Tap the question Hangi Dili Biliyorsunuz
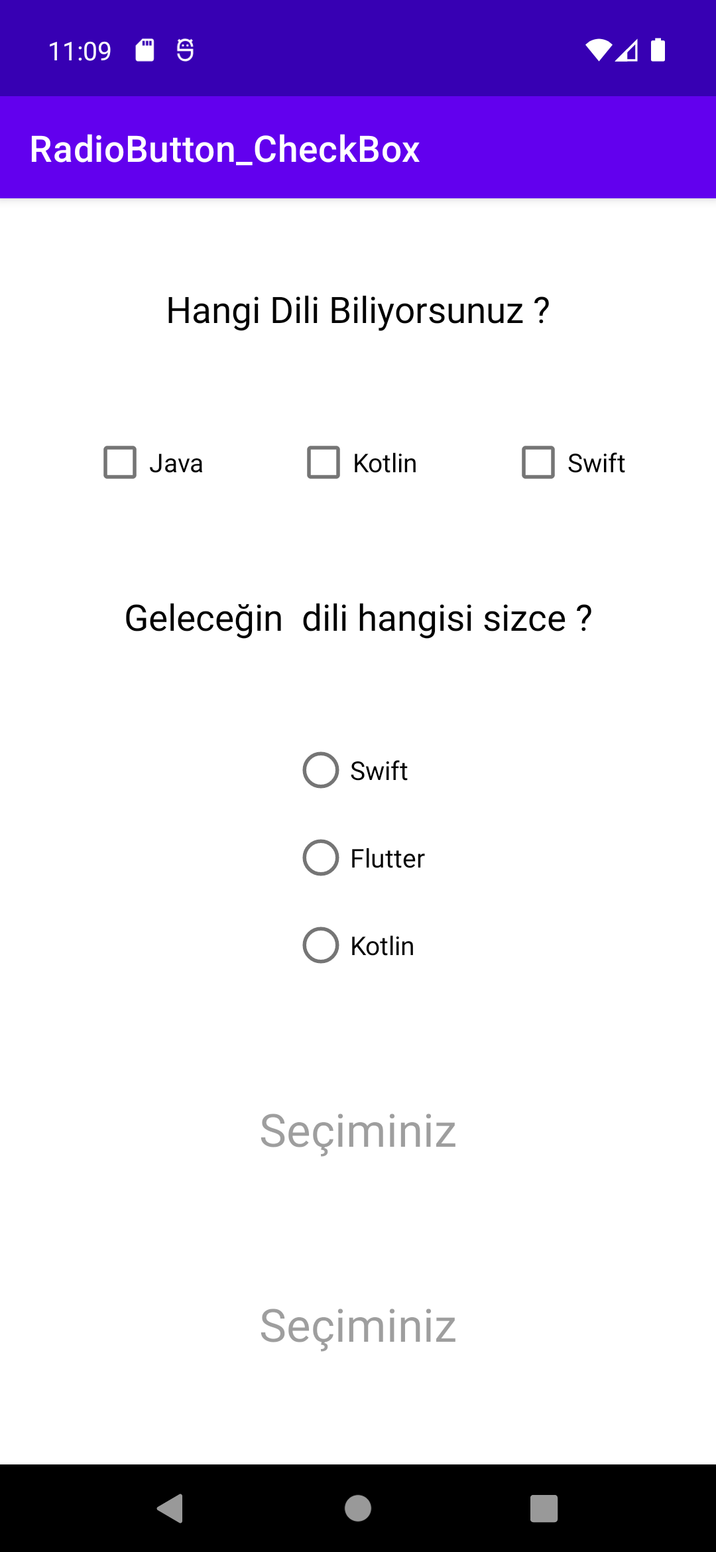Image resolution: width=716 pixels, height=1552 pixels. (x=357, y=309)
